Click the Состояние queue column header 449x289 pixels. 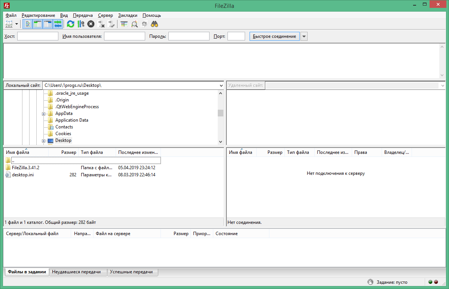241,233
